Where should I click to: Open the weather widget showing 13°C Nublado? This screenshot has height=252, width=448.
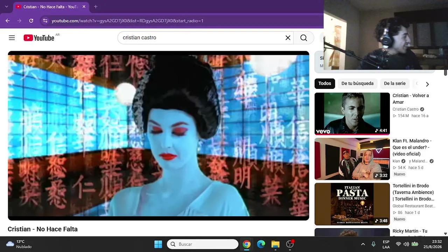point(19,244)
